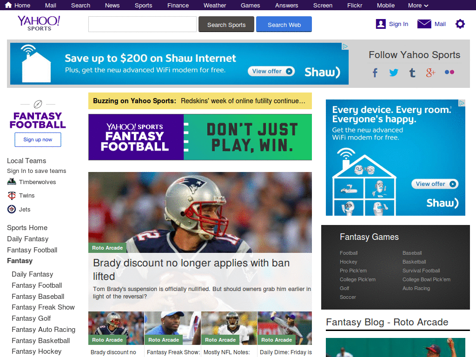The width and height of the screenshot is (476, 357).
Task: Open Soccer in Fantasy Games panel
Action: [348, 297]
